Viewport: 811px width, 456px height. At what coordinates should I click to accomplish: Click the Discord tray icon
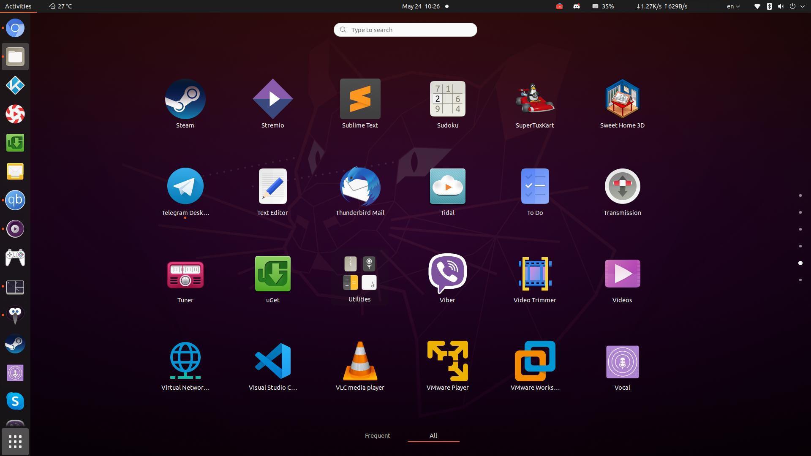[577, 6]
